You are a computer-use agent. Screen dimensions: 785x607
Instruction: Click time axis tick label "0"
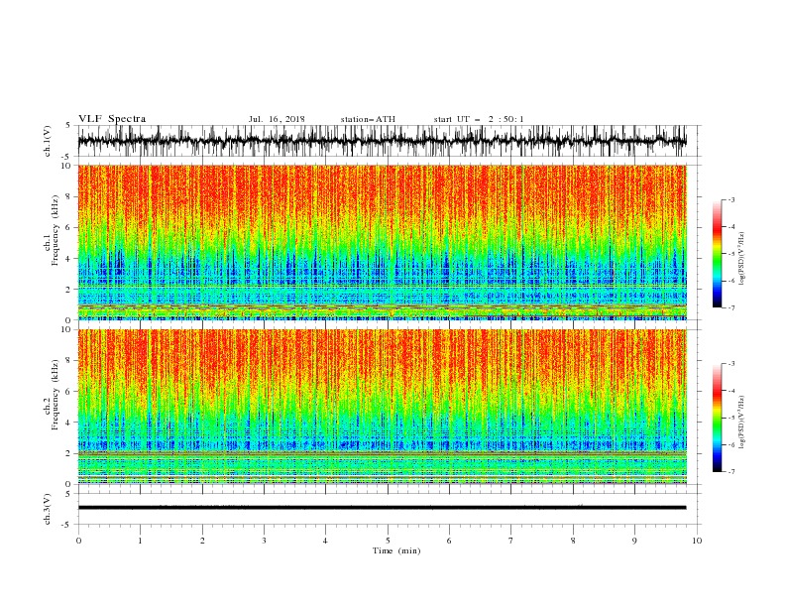click(x=78, y=541)
